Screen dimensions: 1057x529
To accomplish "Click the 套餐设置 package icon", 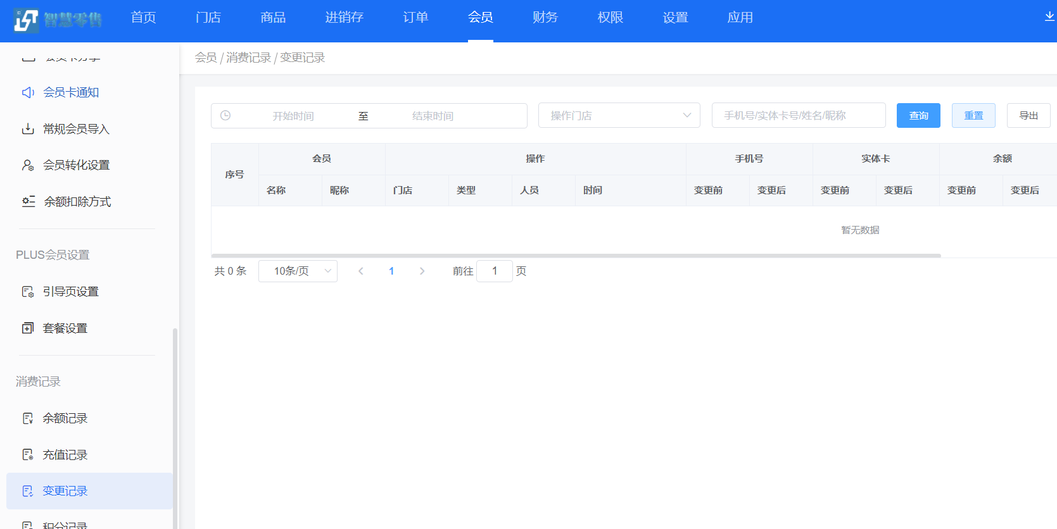I will [28, 328].
